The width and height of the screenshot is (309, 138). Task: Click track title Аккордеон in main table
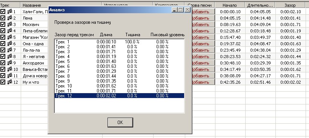pos(33,63)
